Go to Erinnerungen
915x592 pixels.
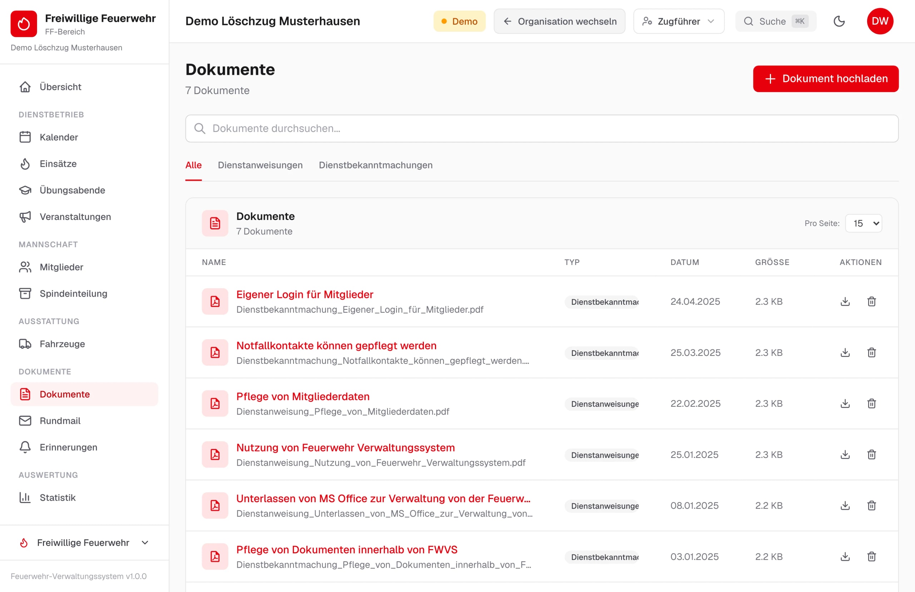tap(84, 447)
